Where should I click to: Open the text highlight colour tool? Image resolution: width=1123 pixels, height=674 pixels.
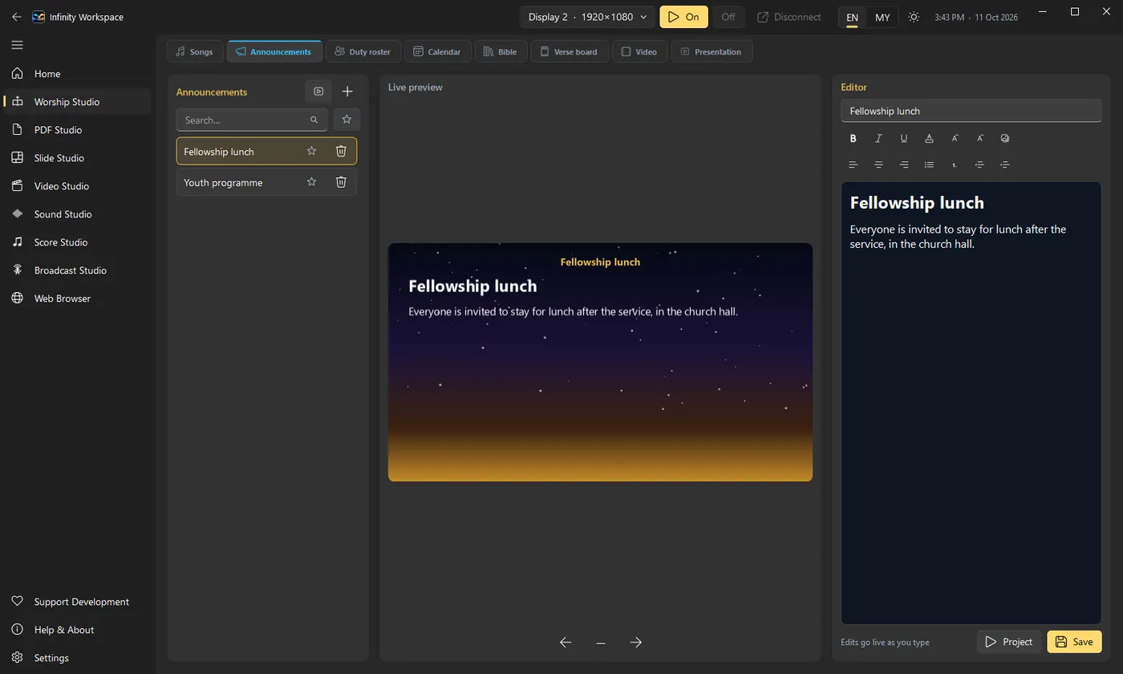929,138
